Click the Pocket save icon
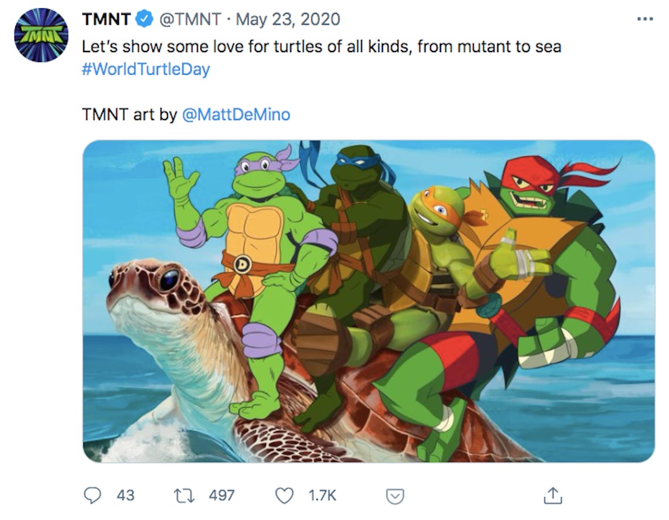This screenshot has height=520, width=669. click(395, 496)
